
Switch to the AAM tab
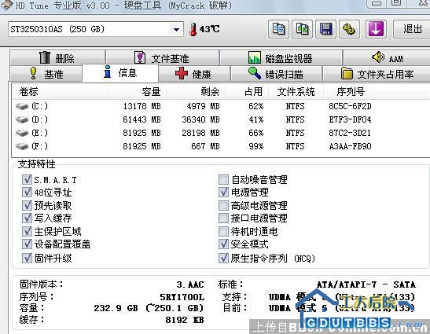pyautogui.click(x=388, y=58)
